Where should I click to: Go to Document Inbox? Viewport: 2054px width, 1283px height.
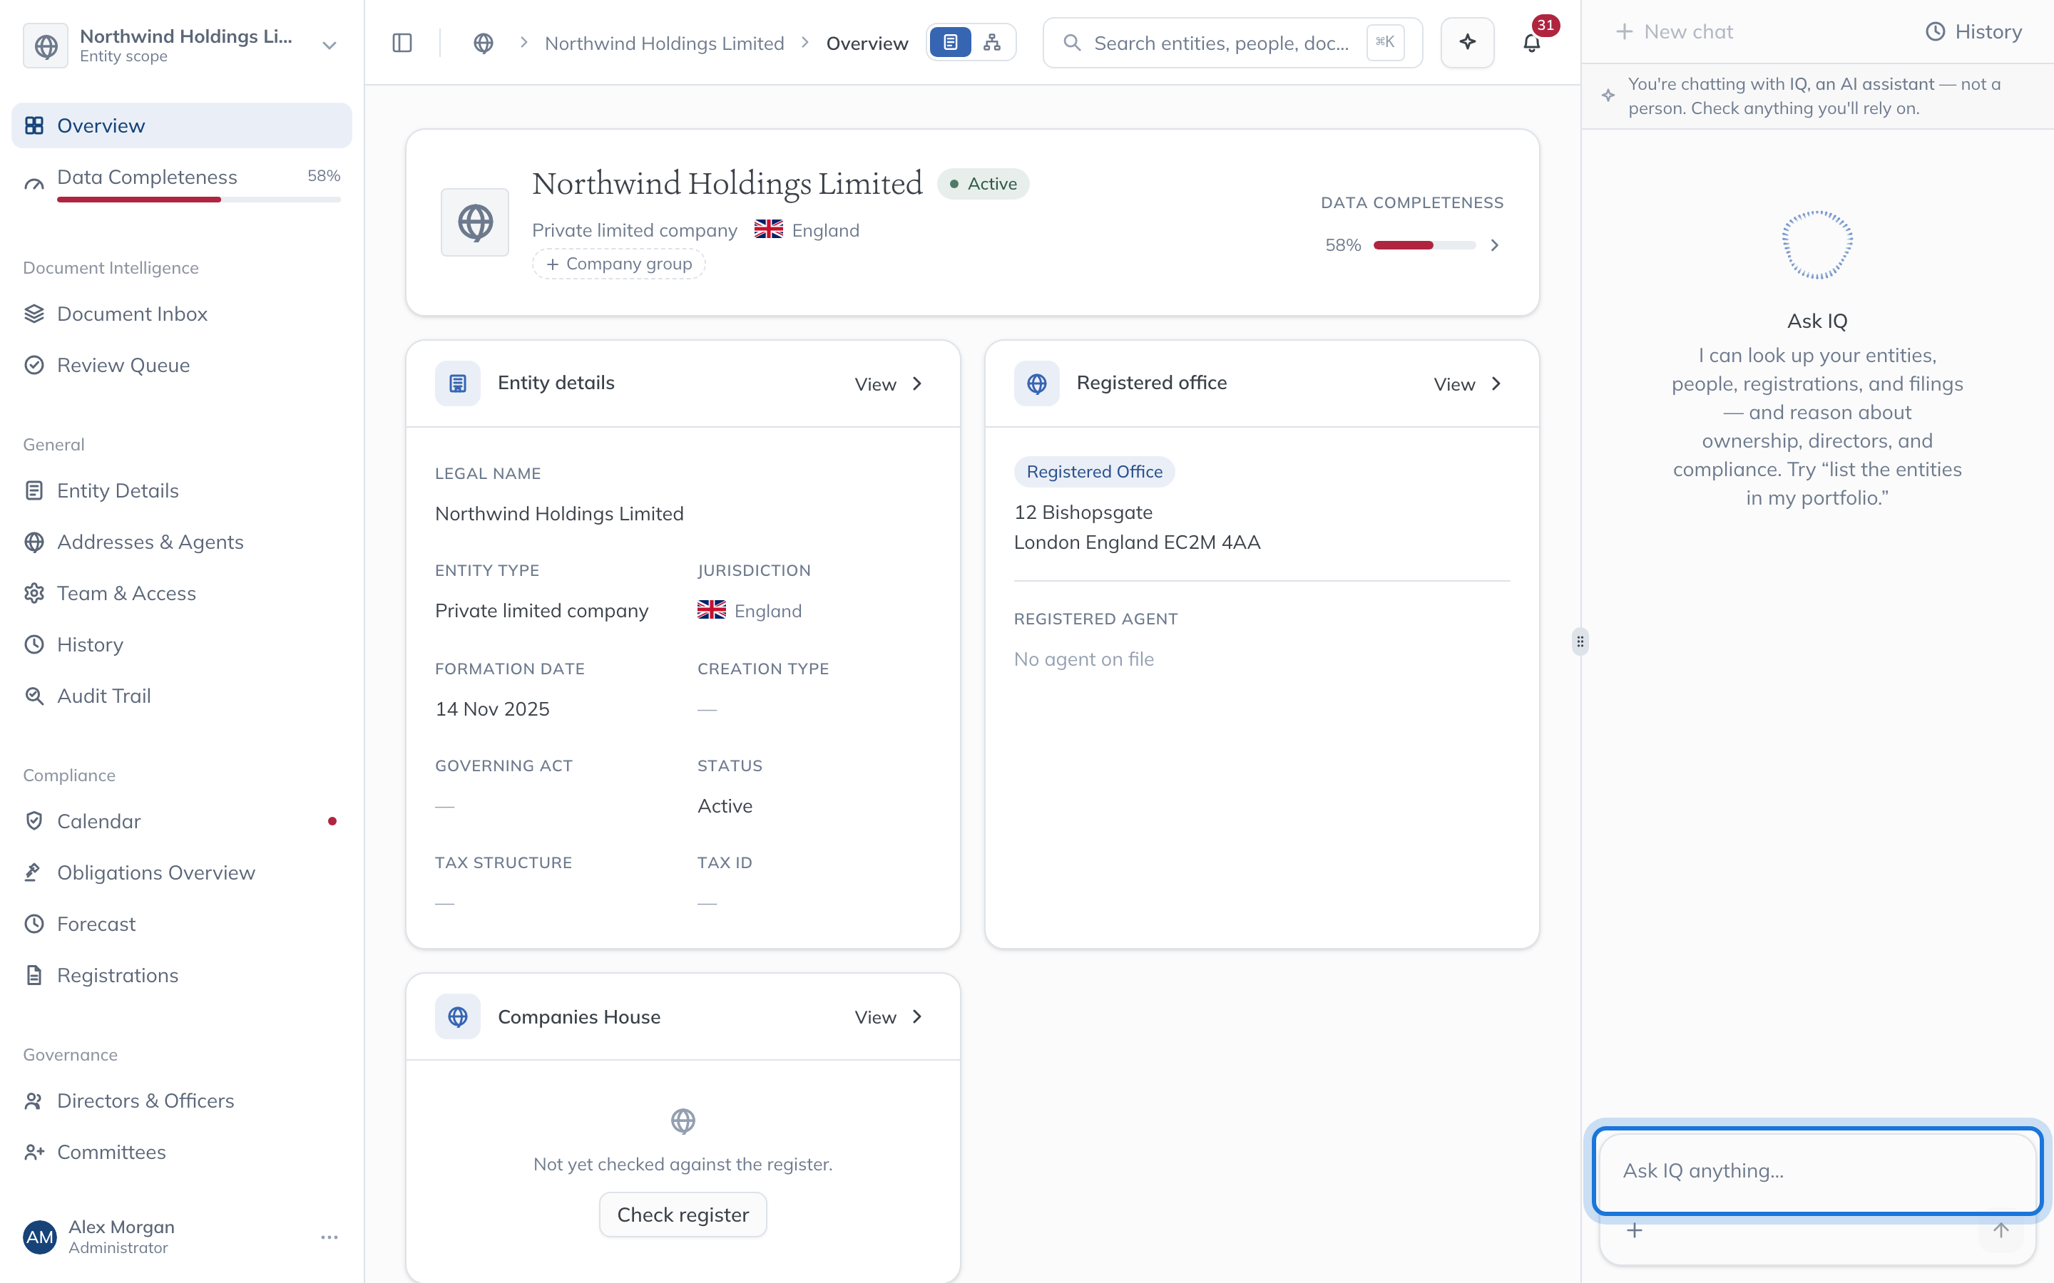point(182,314)
